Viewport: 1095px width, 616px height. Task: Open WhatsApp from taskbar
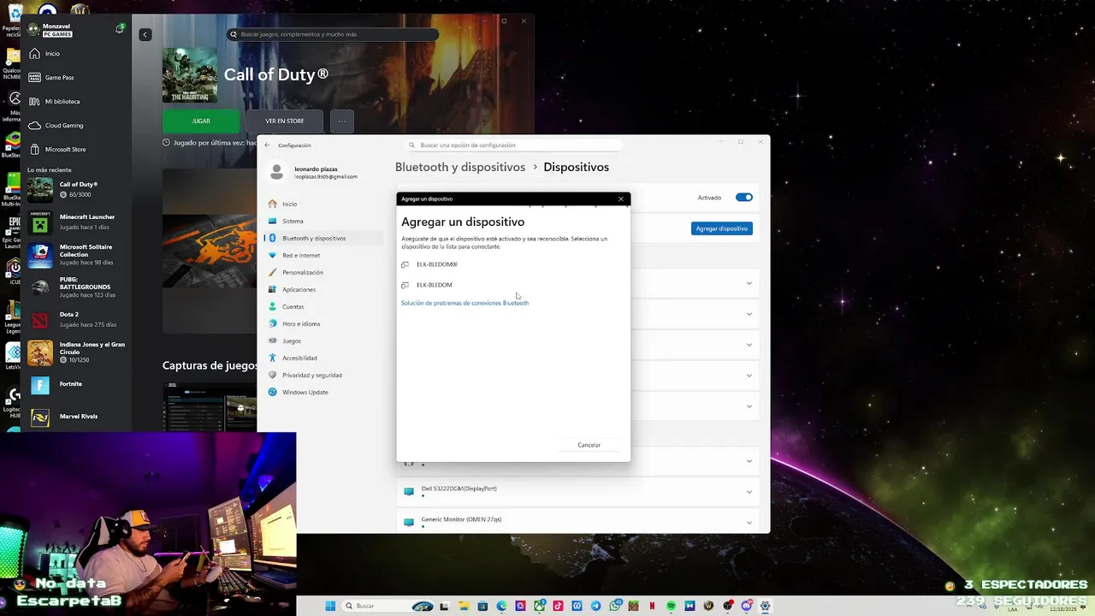coord(615,606)
